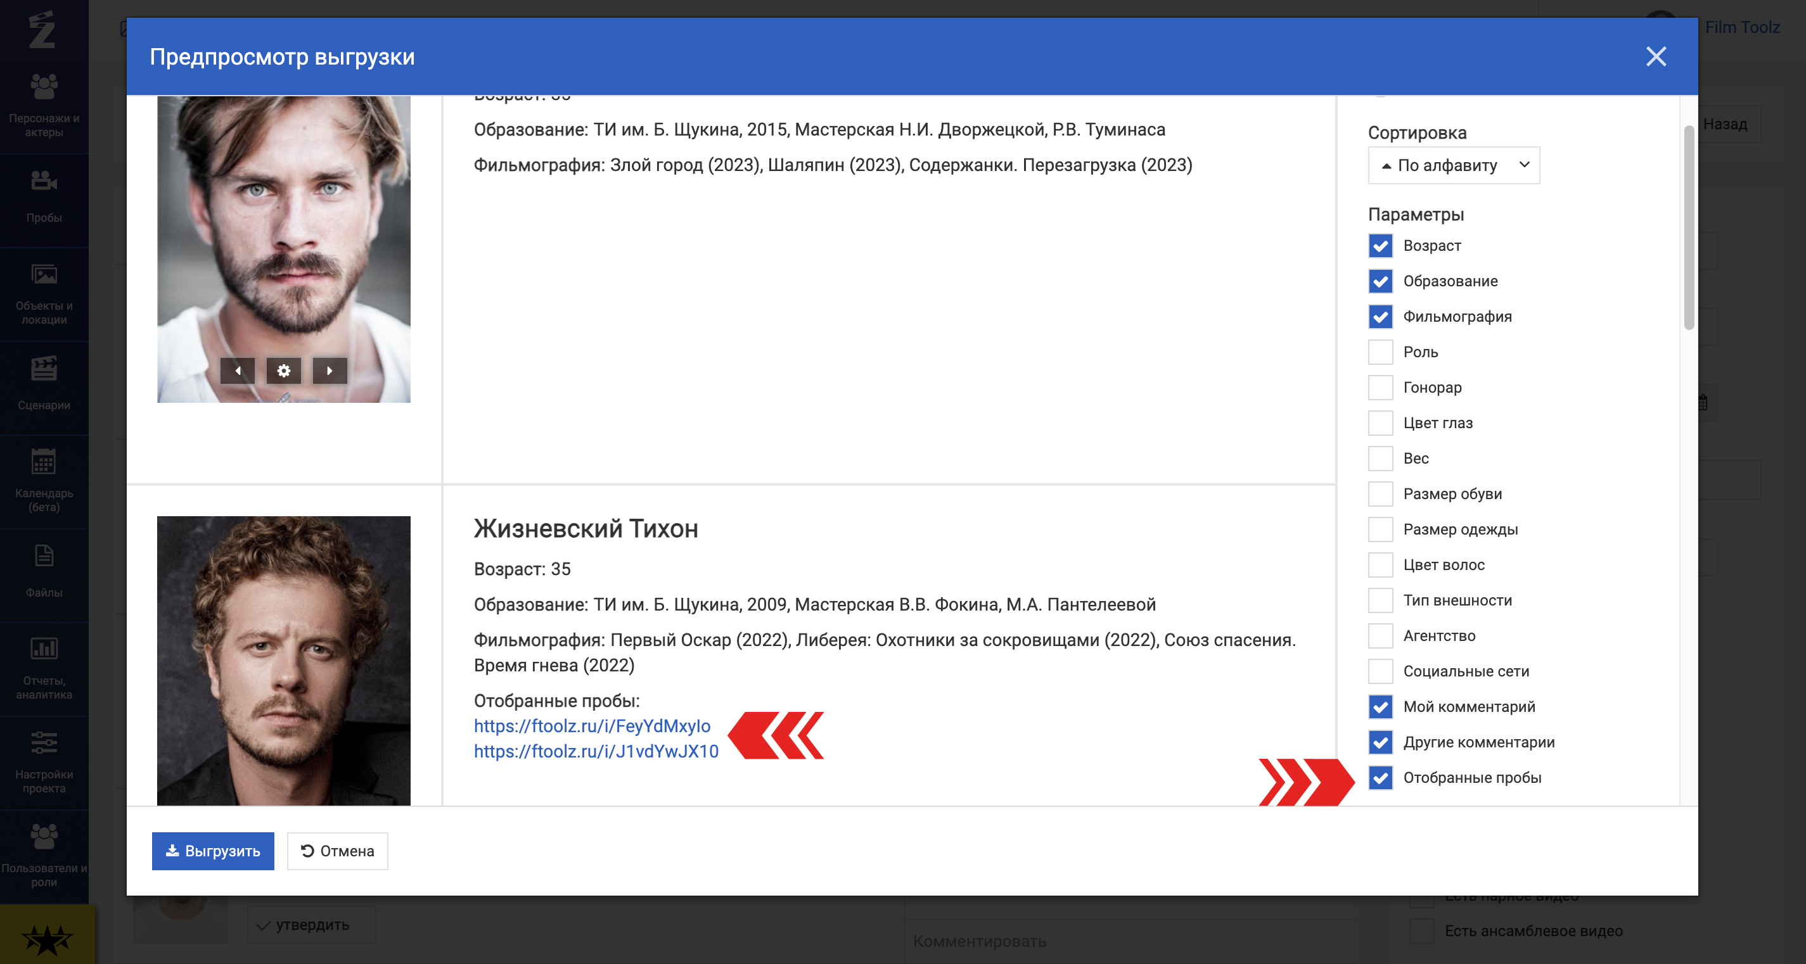The height and width of the screenshot is (964, 1806).
Task: Click the Отобранные пробы: label in profile
Action: point(556,701)
